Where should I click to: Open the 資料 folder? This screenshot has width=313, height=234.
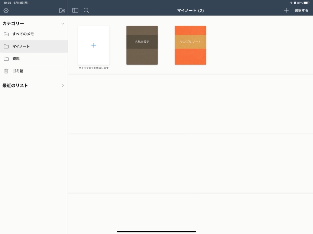[34, 59]
